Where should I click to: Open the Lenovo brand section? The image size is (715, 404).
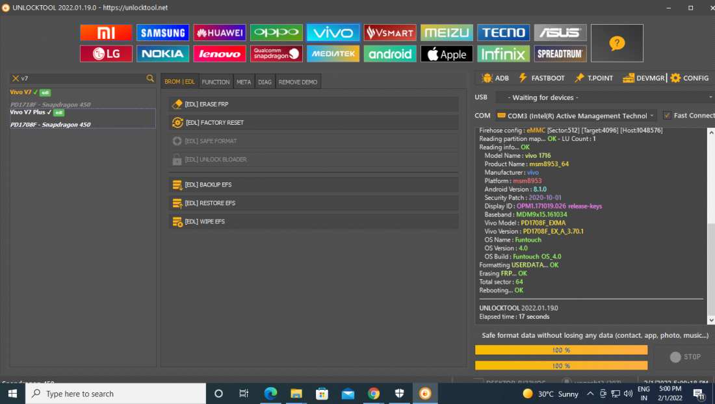219,54
